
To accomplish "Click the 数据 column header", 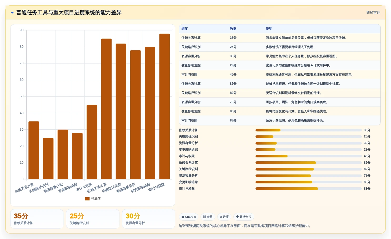I will (233, 29).
